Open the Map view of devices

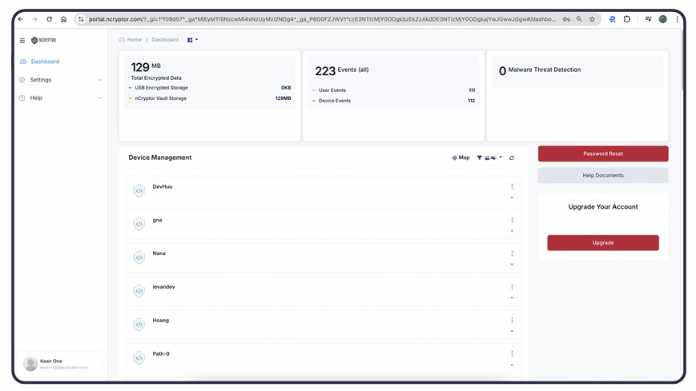click(x=461, y=158)
